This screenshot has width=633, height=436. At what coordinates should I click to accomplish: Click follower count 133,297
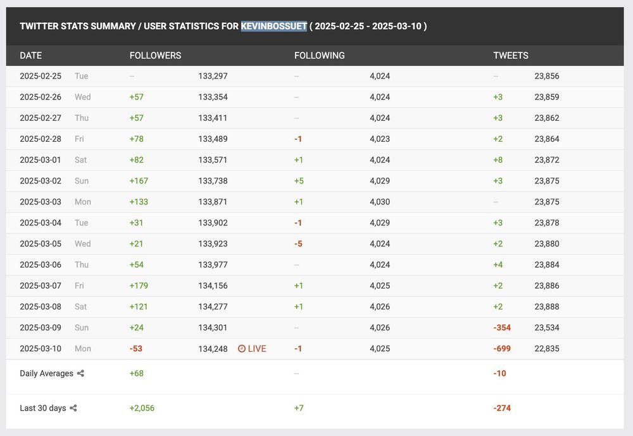coord(213,76)
